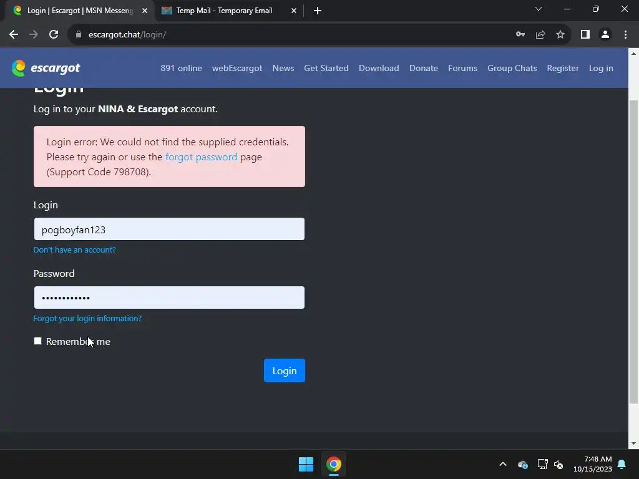The image size is (639, 479).
Task: Click the muted volume tray icon
Action: (559, 464)
